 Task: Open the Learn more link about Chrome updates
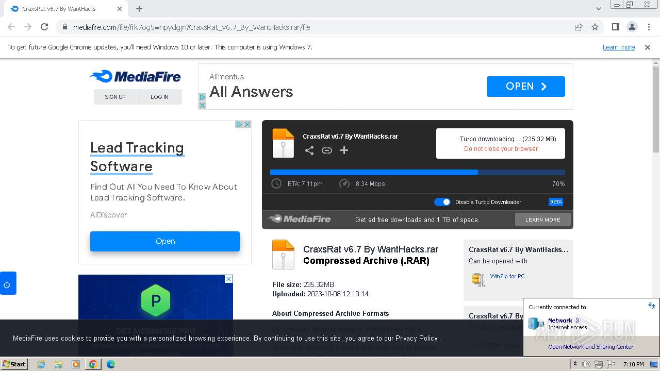[619, 47]
